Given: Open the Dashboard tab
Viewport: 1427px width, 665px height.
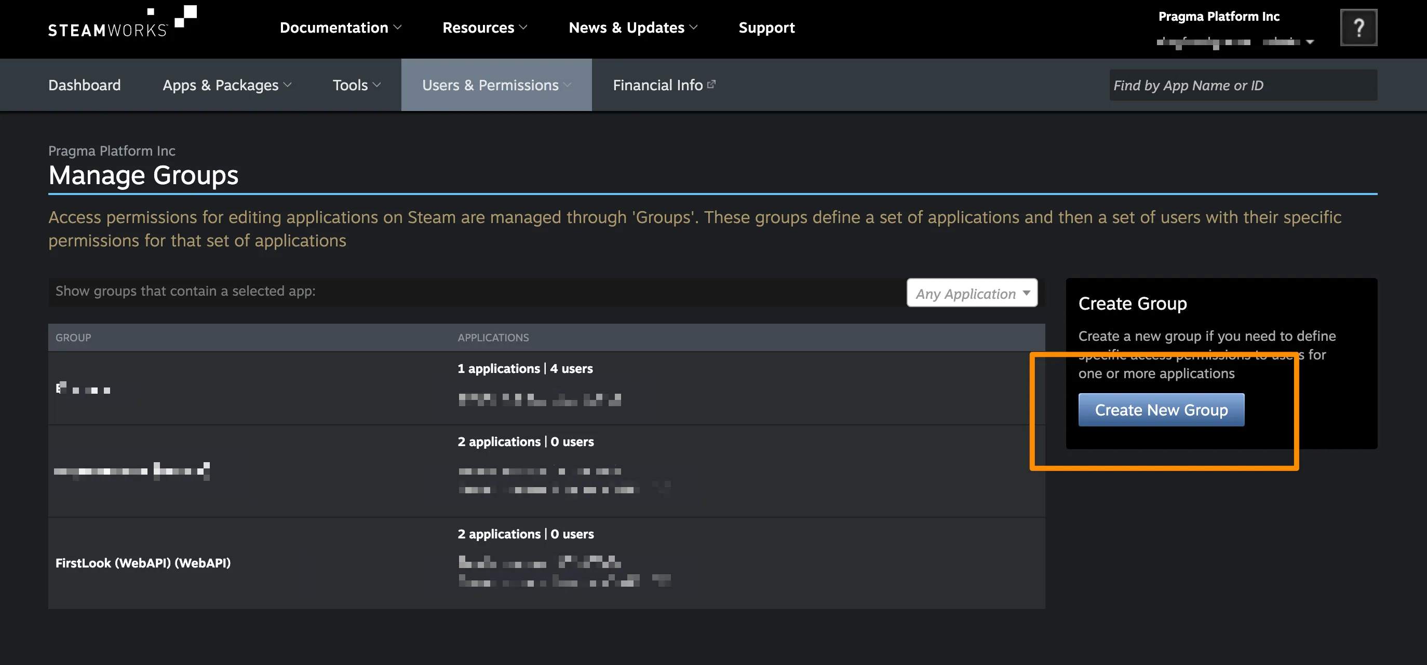Looking at the screenshot, I should coord(84,85).
